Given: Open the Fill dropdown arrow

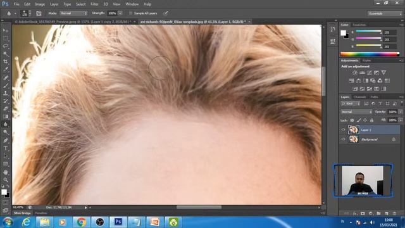Looking at the screenshot, I should click(x=401, y=120).
